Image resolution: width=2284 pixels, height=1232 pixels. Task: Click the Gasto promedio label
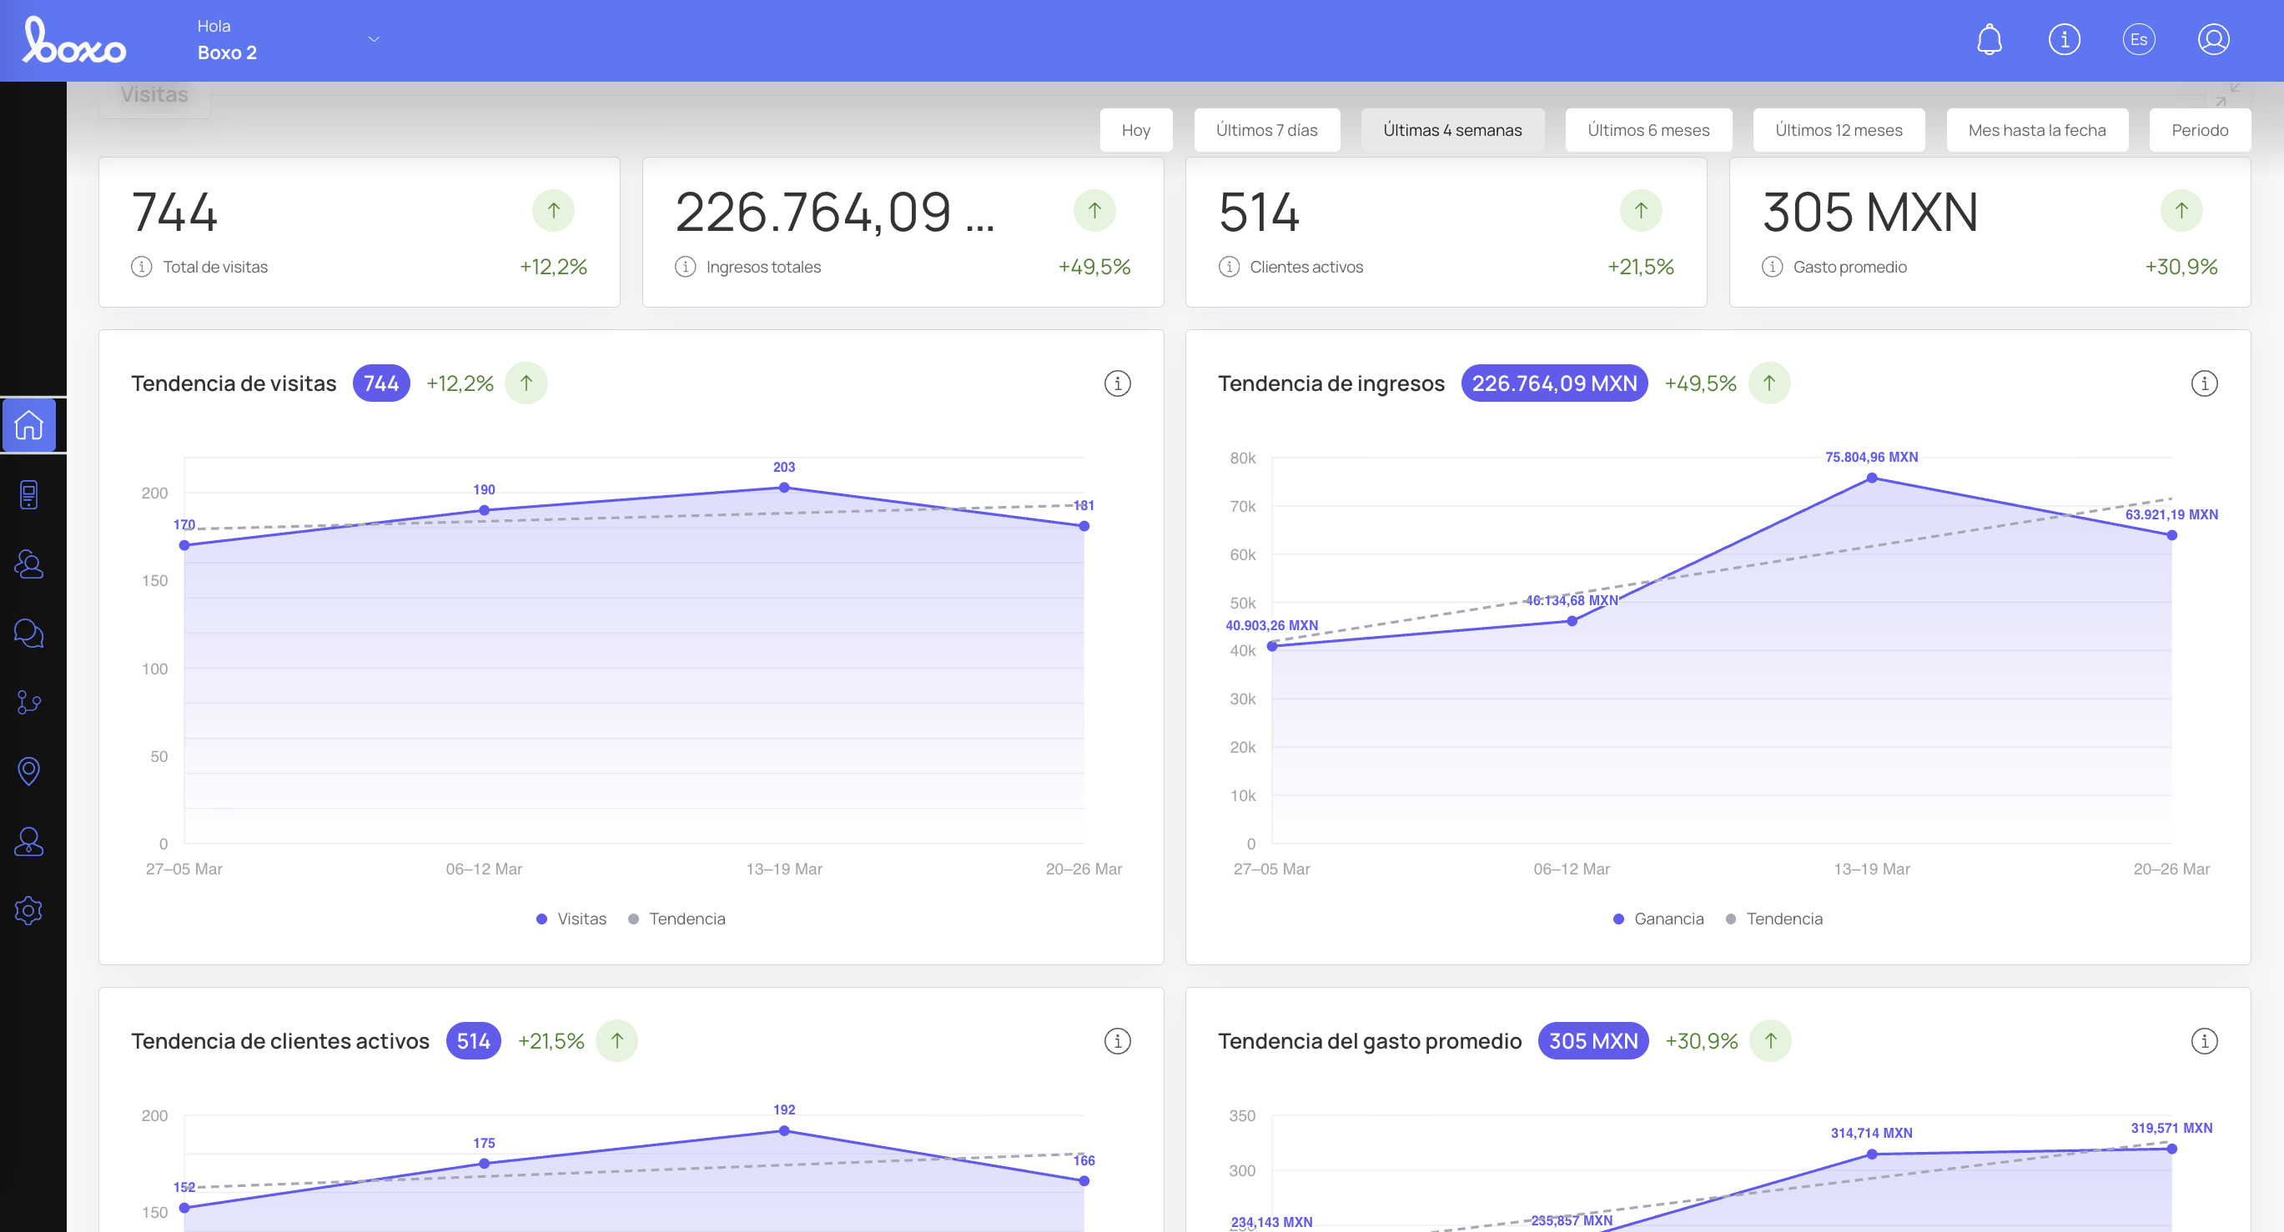(1849, 267)
